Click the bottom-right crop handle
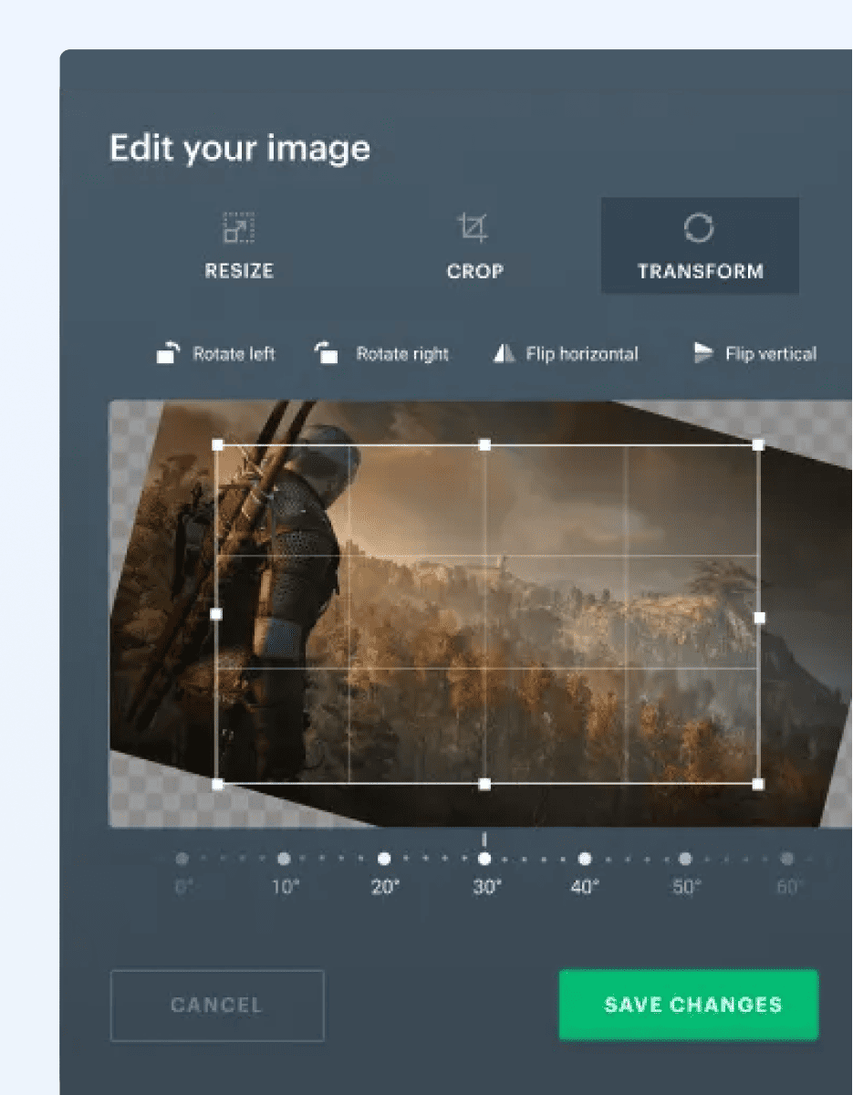The width and height of the screenshot is (853, 1095). (x=758, y=784)
